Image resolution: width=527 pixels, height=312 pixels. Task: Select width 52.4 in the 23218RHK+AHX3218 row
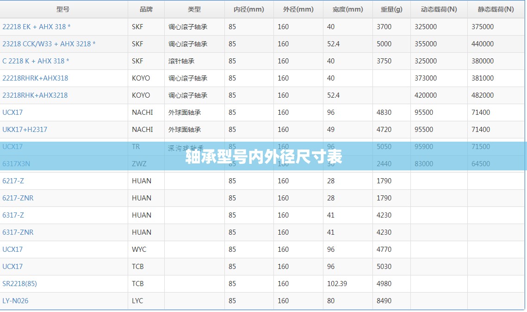click(x=334, y=95)
